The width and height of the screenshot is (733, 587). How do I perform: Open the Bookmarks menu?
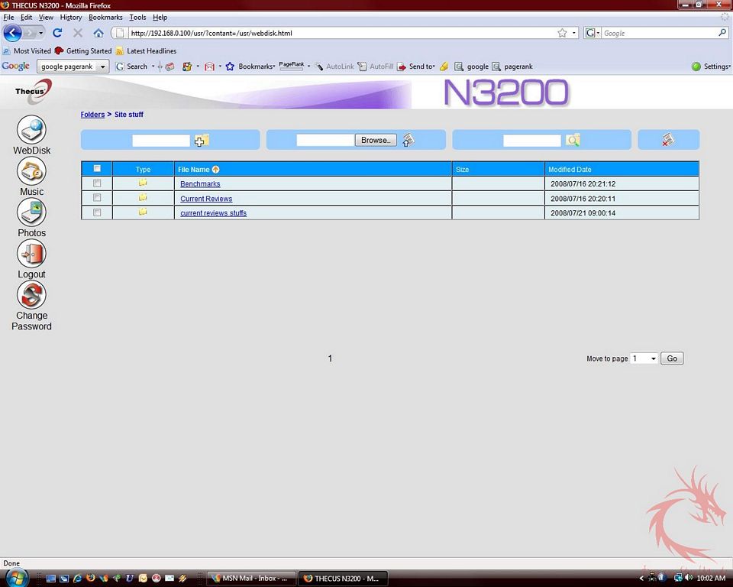click(105, 18)
